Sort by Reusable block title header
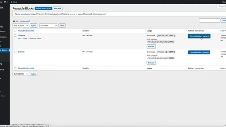Viewport: 226px width, 127px height. tap(26, 31)
